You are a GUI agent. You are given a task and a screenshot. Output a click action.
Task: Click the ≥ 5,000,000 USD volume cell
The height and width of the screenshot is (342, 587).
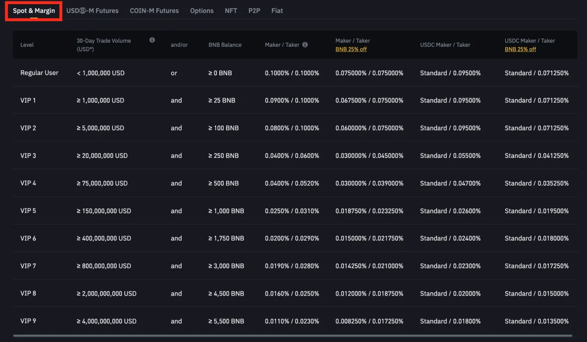pos(100,128)
